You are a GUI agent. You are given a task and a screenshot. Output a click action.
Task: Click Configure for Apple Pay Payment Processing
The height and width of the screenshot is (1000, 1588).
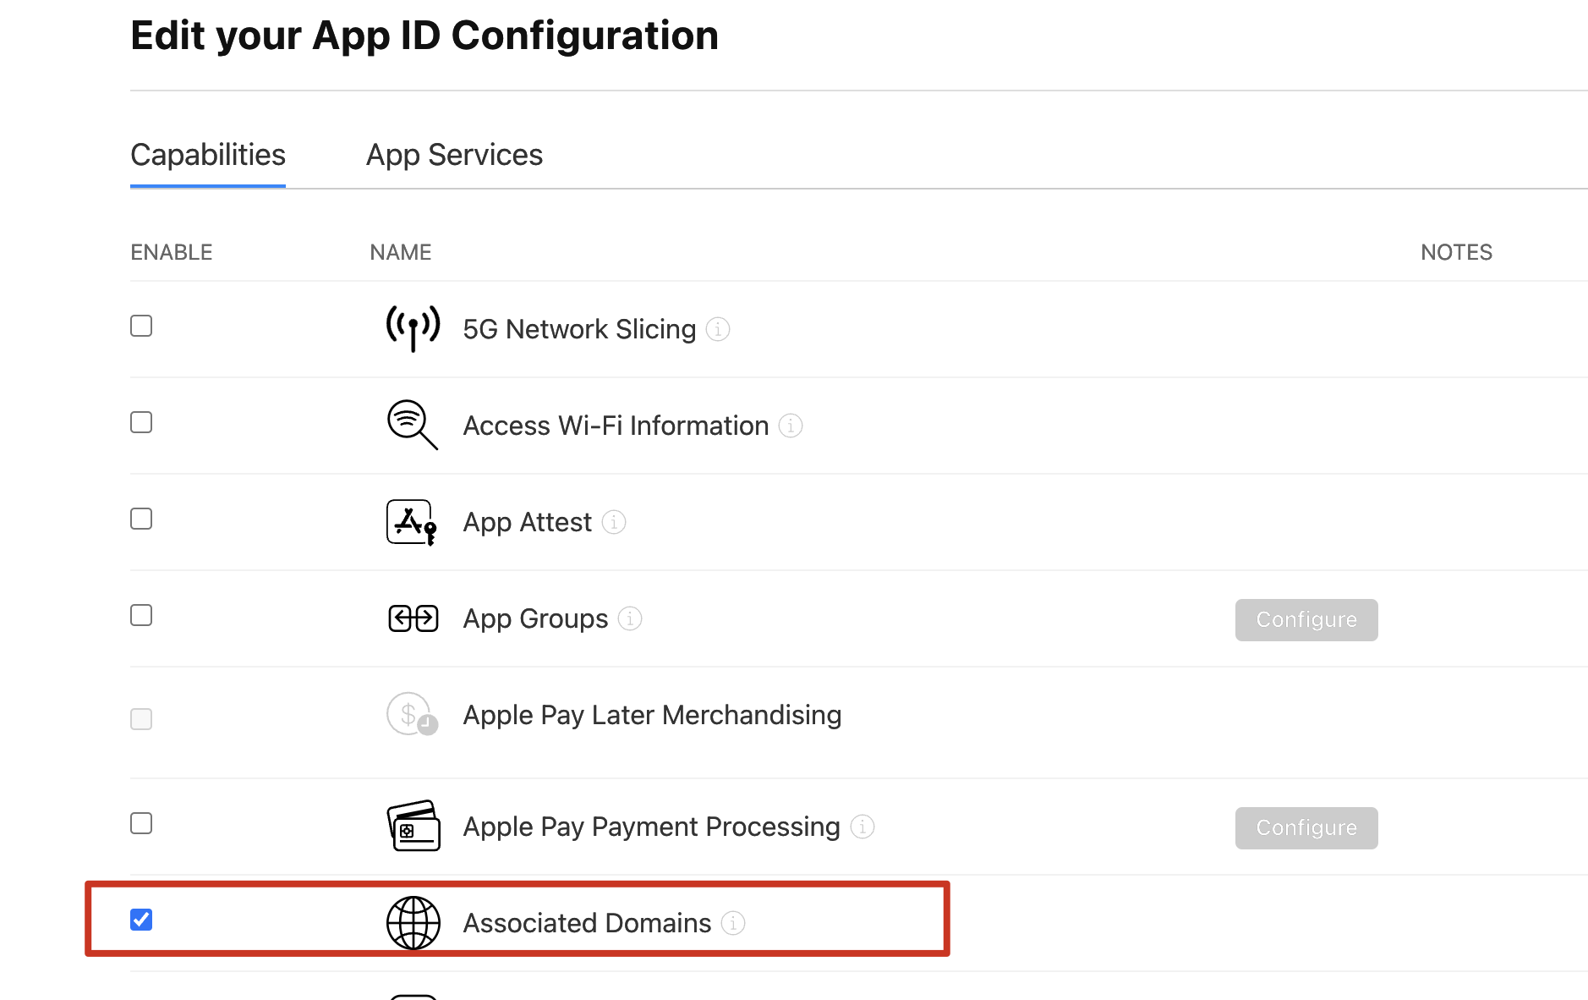tap(1306, 828)
